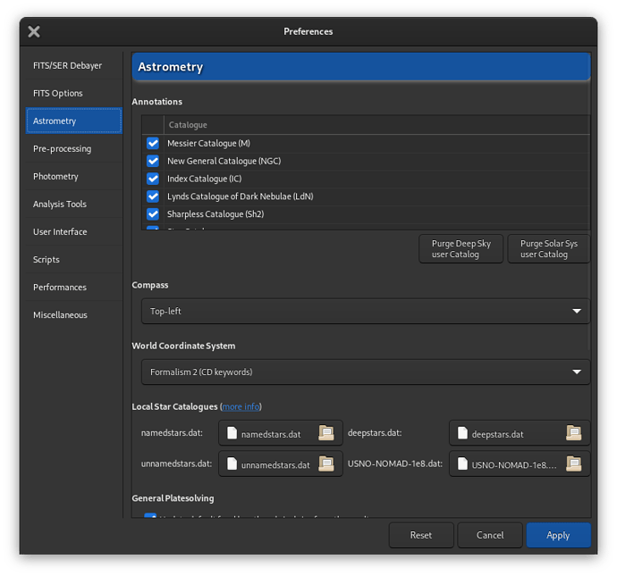Close the Preferences dialog with X
Image resolution: width=617 pixels, height=576 pixels.
(x=34, y=31)
